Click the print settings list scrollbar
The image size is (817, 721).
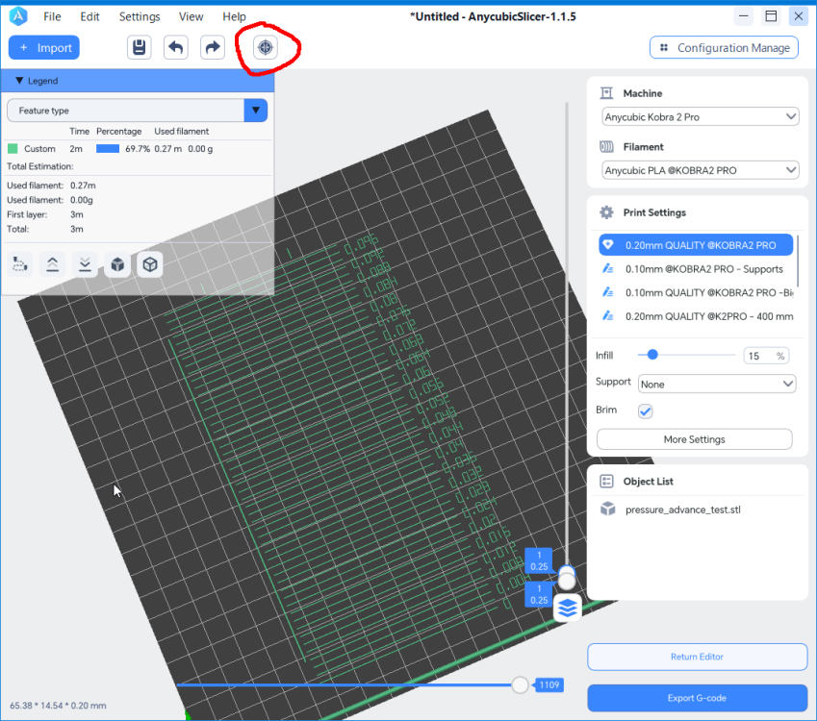pos(798,261)
